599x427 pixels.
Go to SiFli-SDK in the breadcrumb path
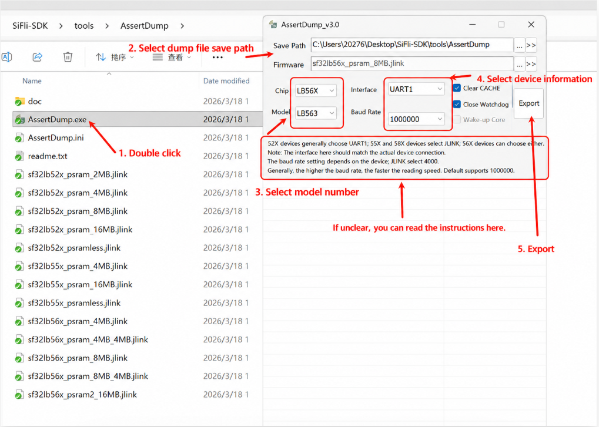coord(30,26)
